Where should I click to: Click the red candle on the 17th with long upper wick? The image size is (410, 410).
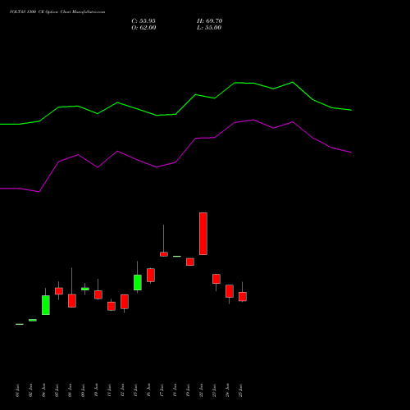[164, 254]
